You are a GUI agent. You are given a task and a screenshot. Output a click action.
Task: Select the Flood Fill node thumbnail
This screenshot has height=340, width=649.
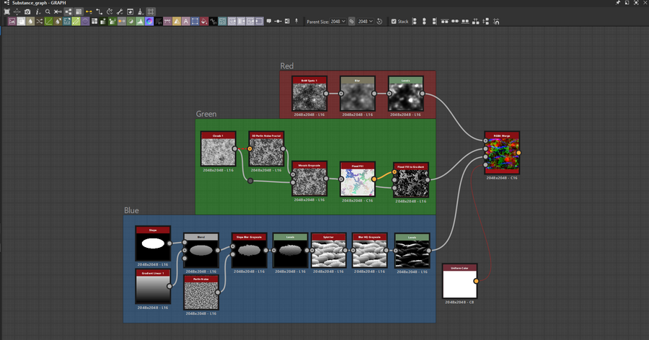(x=358, y=182)
